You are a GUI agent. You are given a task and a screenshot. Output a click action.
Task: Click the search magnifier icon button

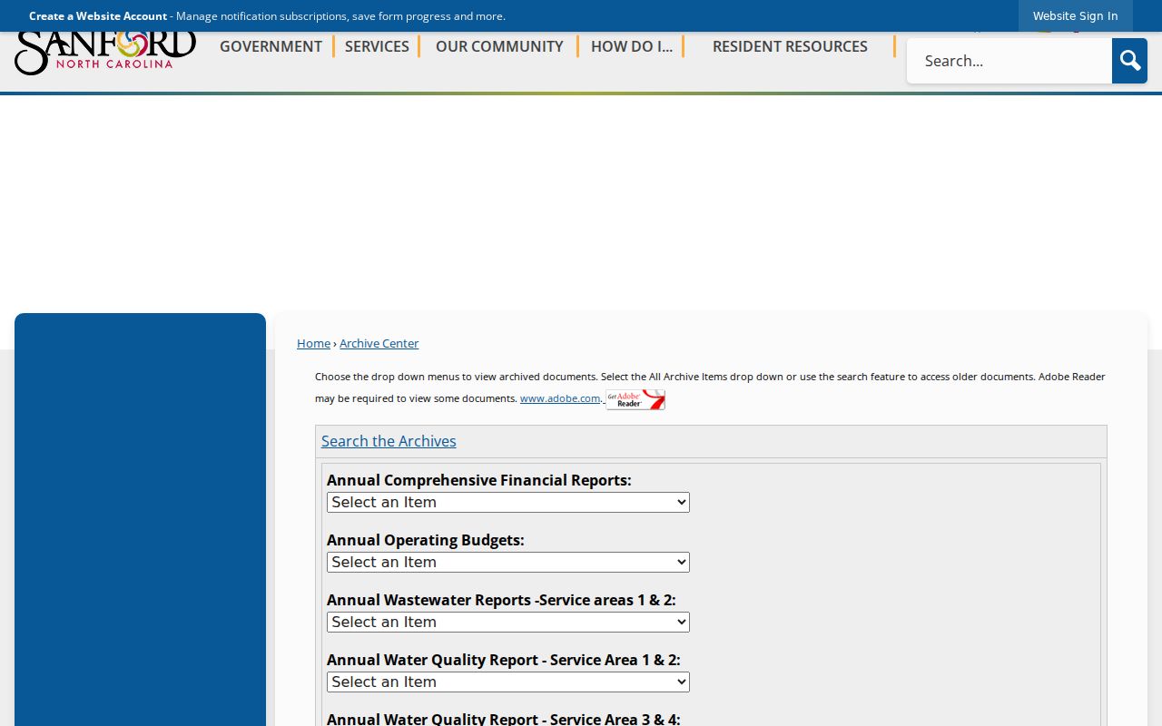[x=1129, y=61]
